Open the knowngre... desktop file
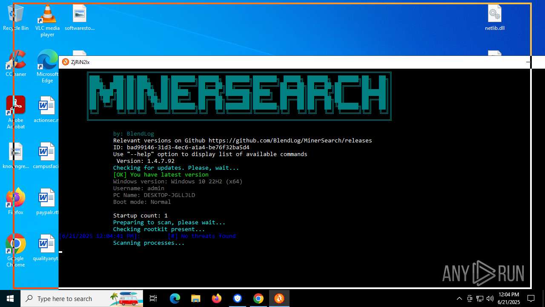 coord(16,156)
